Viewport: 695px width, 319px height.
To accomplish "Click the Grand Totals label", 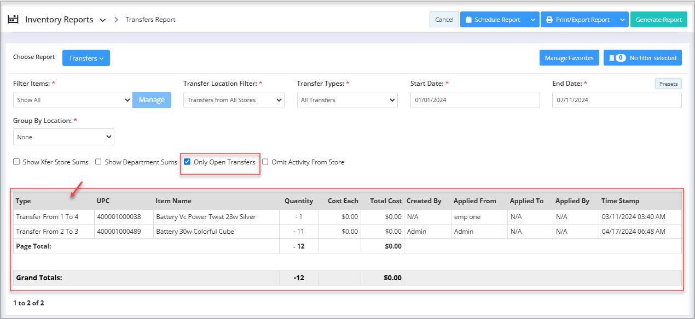I will (39, 277).
